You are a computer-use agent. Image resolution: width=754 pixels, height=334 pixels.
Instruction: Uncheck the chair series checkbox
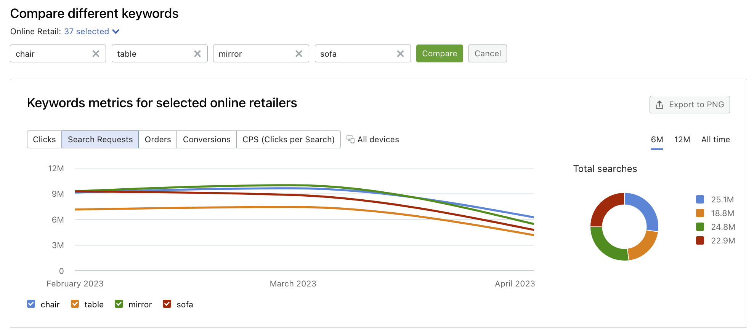pyautogui.click(x=31, y=304)
